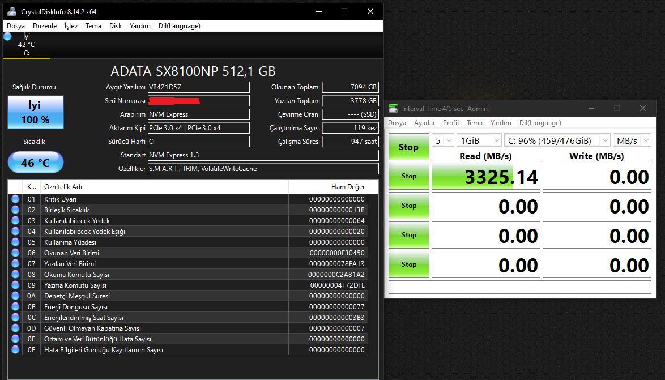Screen dimensions: 665x380
Task: Click the Aygıt Yazılımı field VB421D57
Action: tap(198, 87)
